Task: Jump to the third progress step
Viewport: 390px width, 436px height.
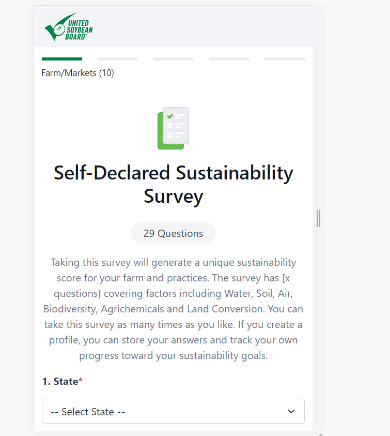Action: pos(173,59)
